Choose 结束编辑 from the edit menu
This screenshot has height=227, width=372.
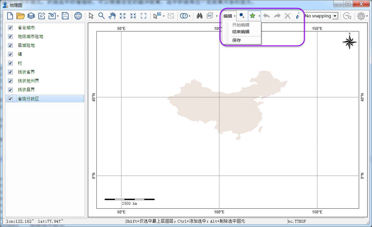pyautogui.click(x=241, y=32)
